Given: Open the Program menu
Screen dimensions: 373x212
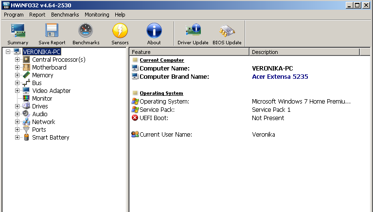Looking at the screenshot, I should tap(14, 15).
